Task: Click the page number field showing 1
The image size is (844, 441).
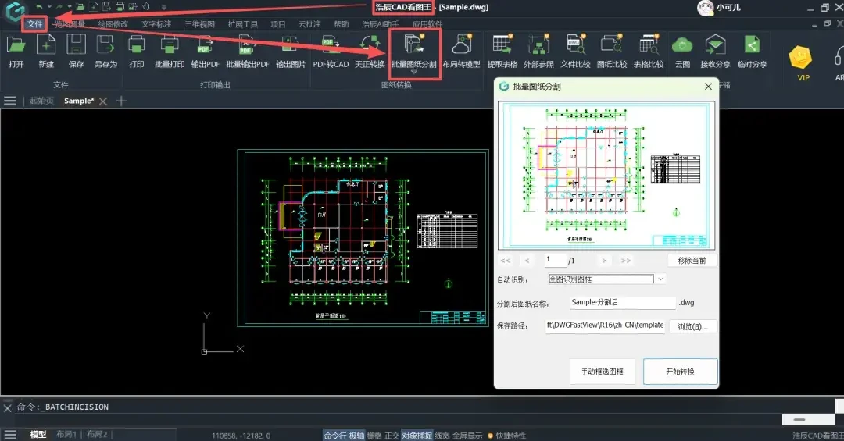Action: pyautogui.click(x=556, y=260)
